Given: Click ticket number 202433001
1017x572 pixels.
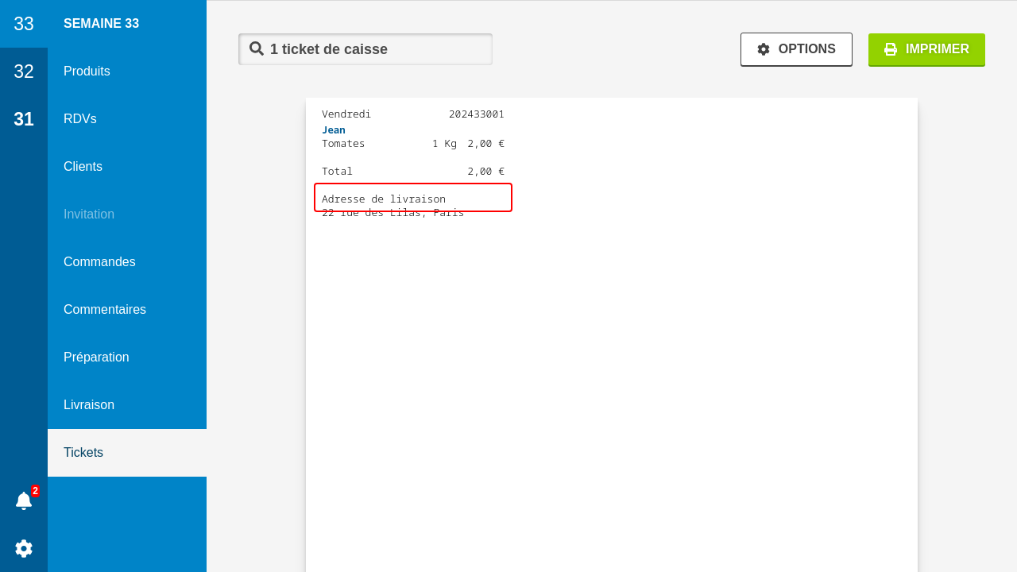Looking at the screenshot, I should (x=476, y=114).
